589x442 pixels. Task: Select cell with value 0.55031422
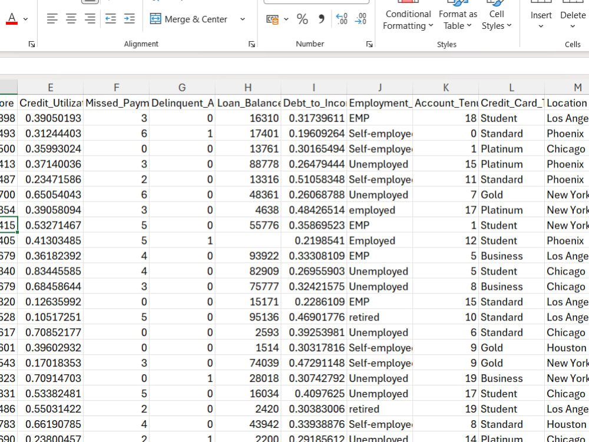50,409
